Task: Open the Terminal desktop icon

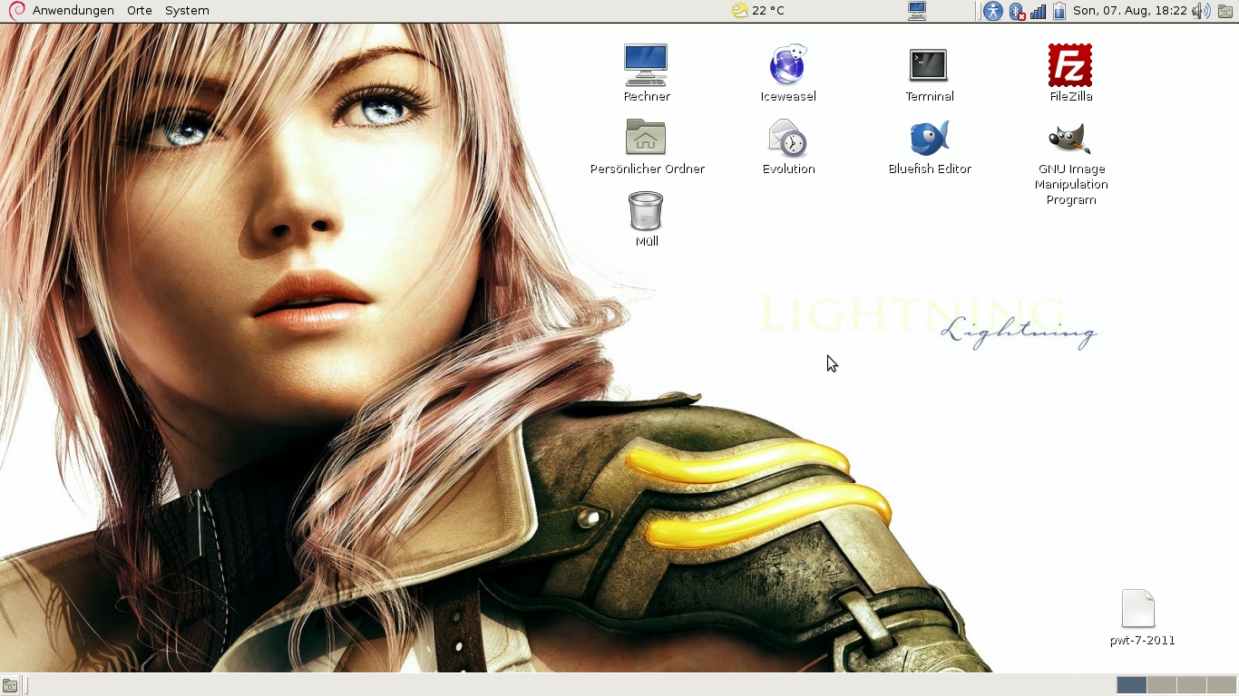Action: [x=929, y=65]
